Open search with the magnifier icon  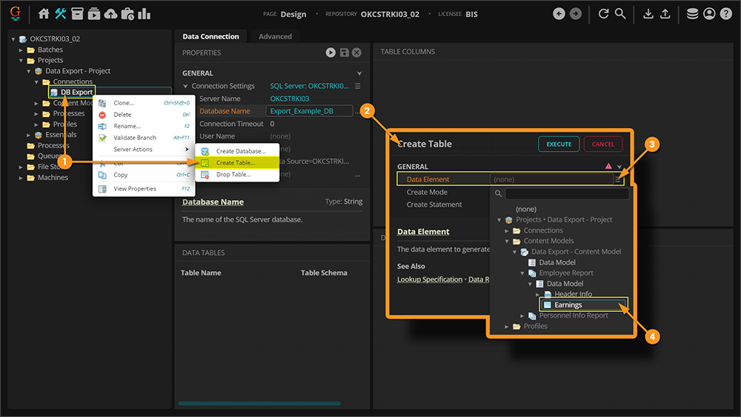pos(620,13)
